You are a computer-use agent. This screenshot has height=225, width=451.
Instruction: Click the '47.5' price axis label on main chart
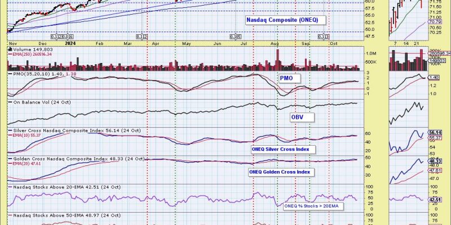tap(371, 36)
